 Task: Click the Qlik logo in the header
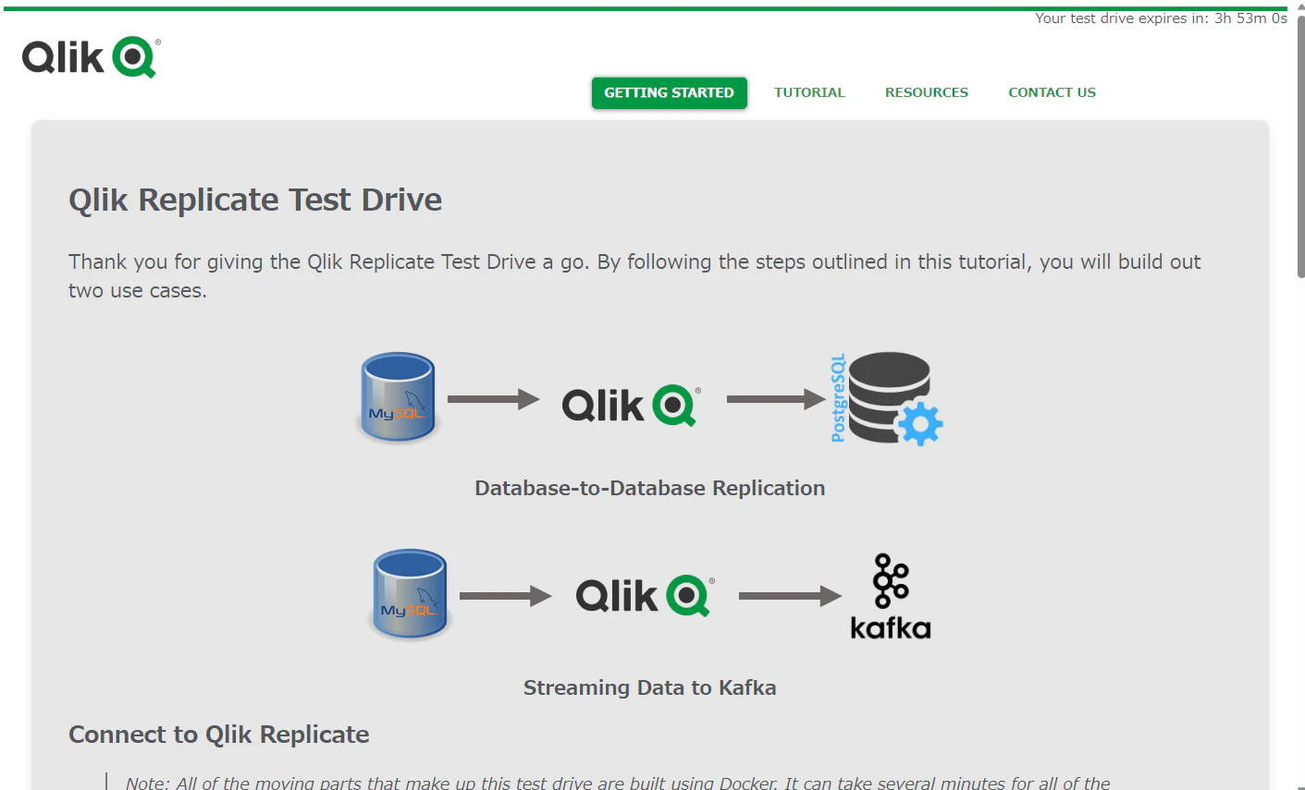pos(91,57)
